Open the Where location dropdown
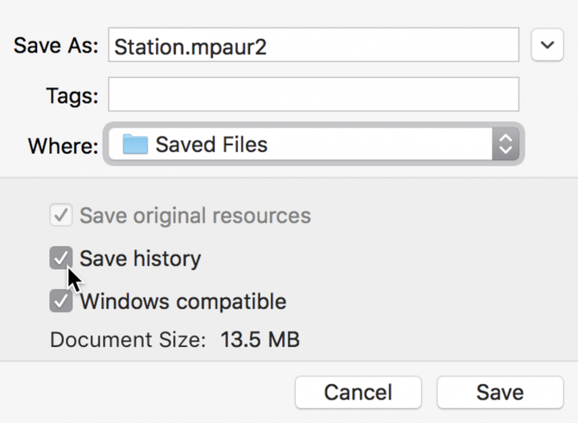This screenshot has width=578, height=423. [314, 144]
